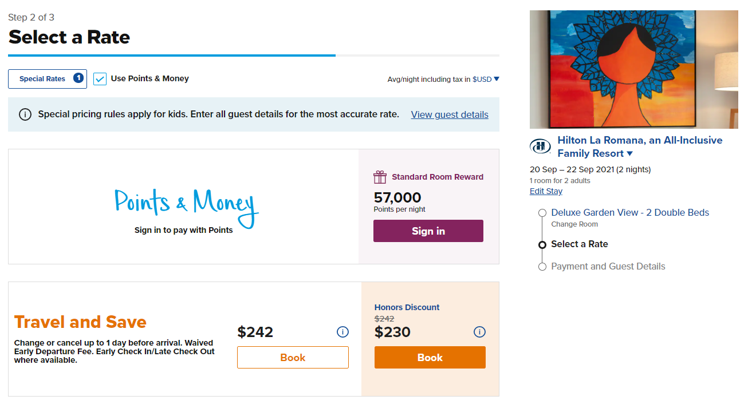
Task: Click the Hilton logo beside the resort name
Action: (540, 146)
